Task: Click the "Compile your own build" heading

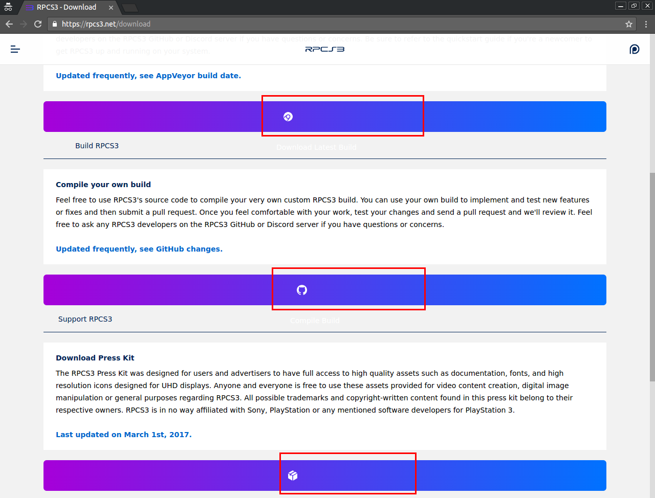Action: (103, 185)
